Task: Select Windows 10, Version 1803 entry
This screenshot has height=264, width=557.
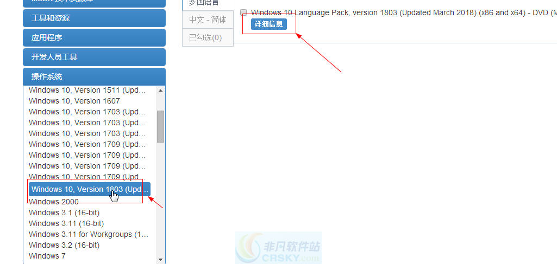Action: (89, 189)
